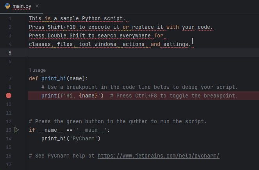The width and height of the screenshot is (259, 170).
Task: Place cursor in 'This is a sample Python script.'
Action: click(77, 18)
